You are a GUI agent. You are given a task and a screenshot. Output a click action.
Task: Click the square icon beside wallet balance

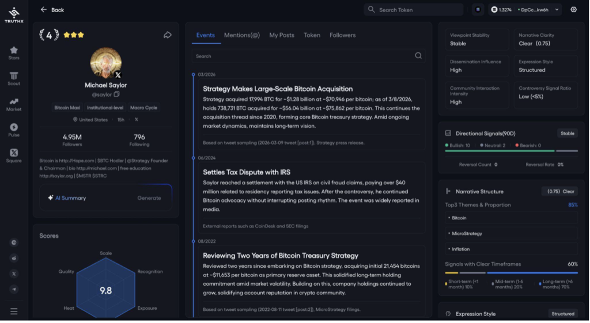click(478, 9)
